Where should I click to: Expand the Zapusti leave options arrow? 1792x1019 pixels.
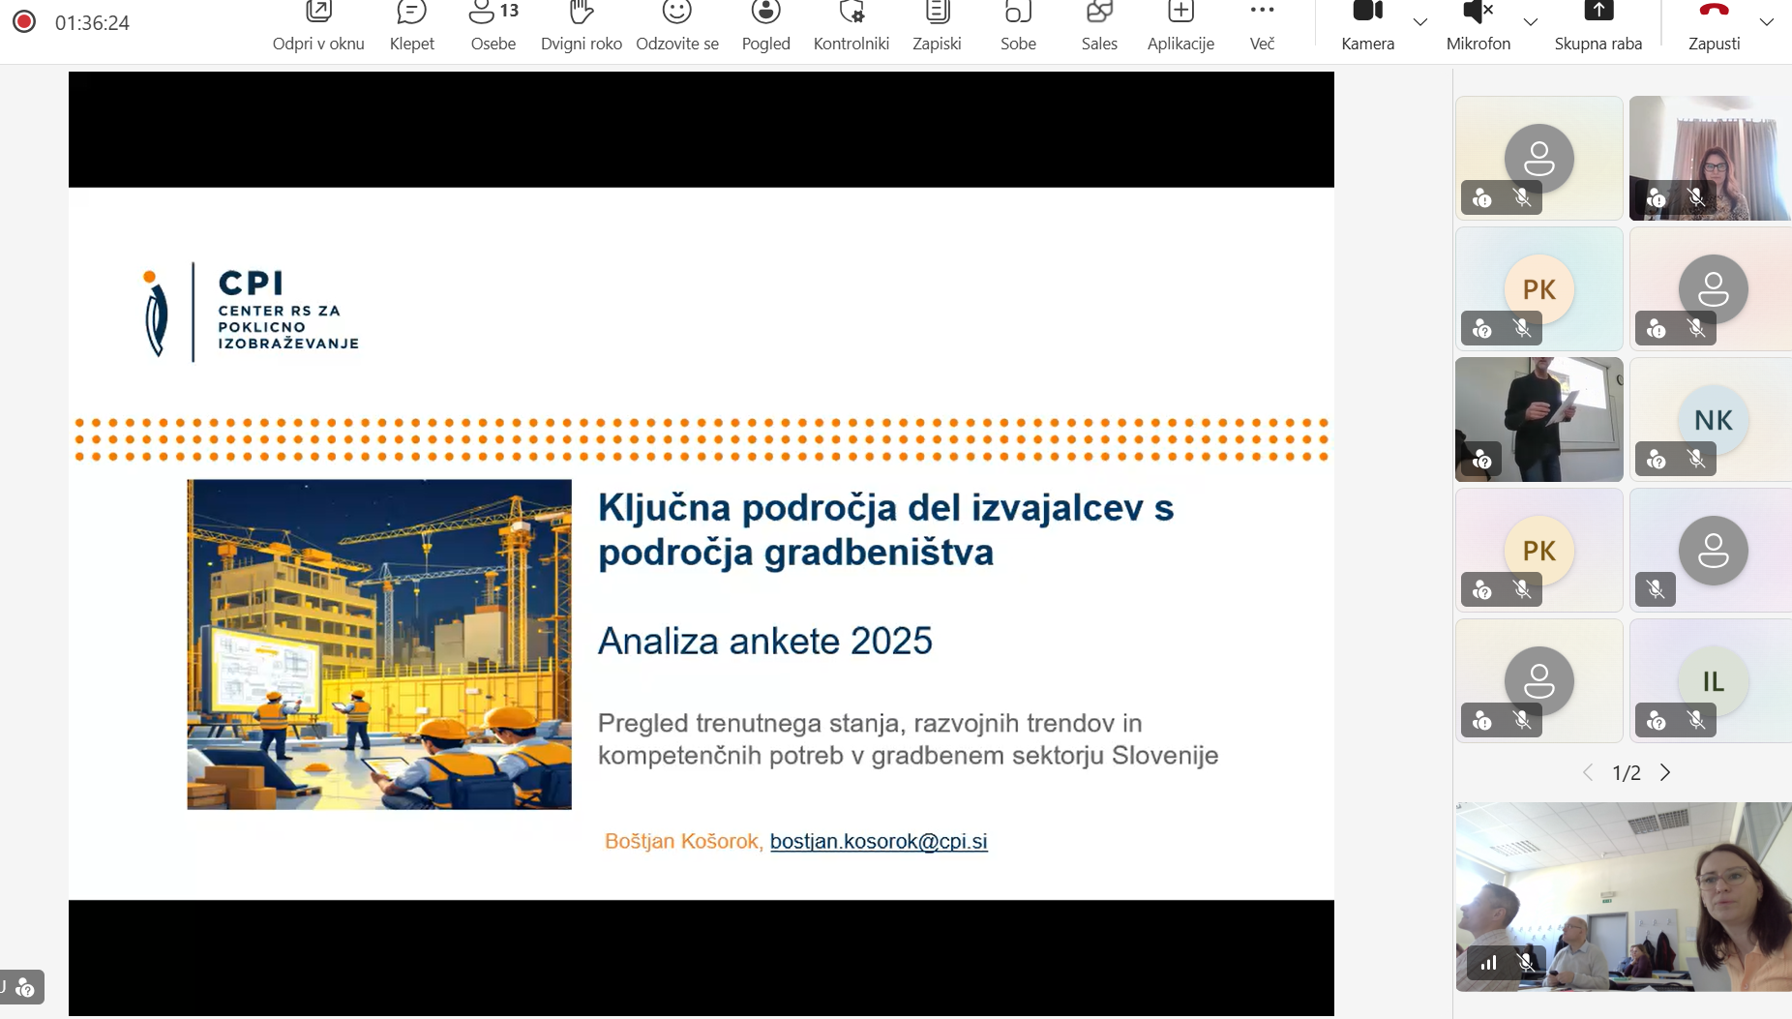point(1767,22)
